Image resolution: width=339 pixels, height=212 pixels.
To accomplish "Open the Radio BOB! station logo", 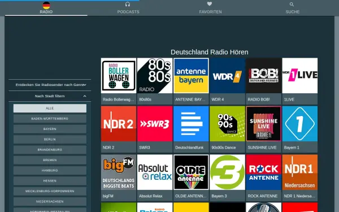I will tap(263, 76).
